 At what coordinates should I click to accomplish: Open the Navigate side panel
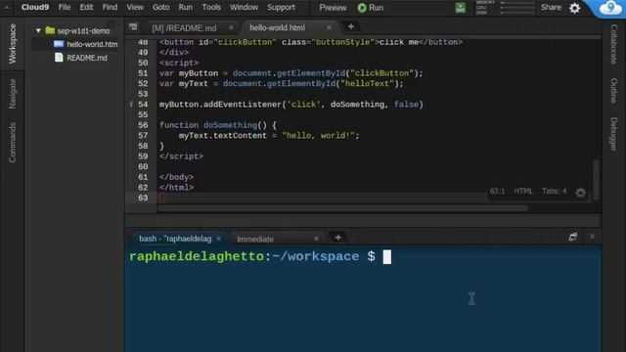tap(13, 94)
